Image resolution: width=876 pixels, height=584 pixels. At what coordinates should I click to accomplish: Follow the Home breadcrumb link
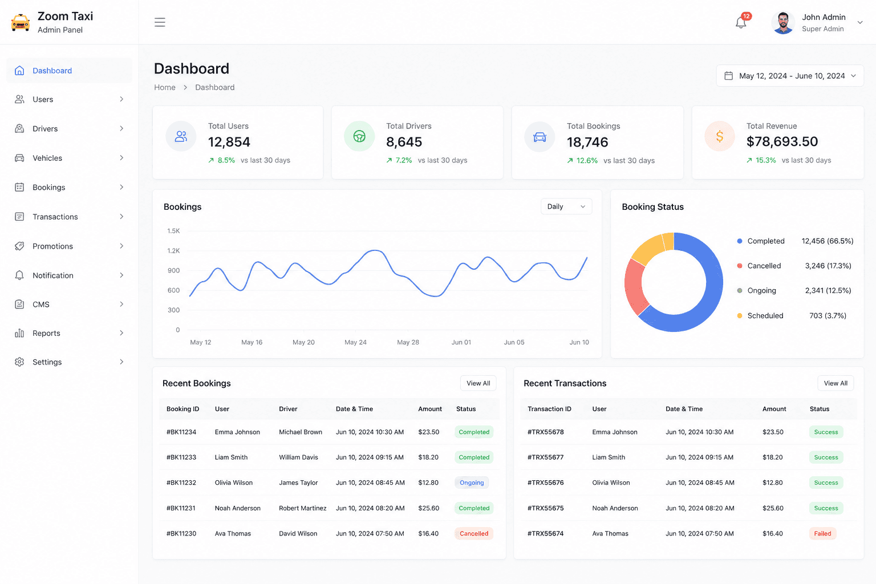pos(165,87)
